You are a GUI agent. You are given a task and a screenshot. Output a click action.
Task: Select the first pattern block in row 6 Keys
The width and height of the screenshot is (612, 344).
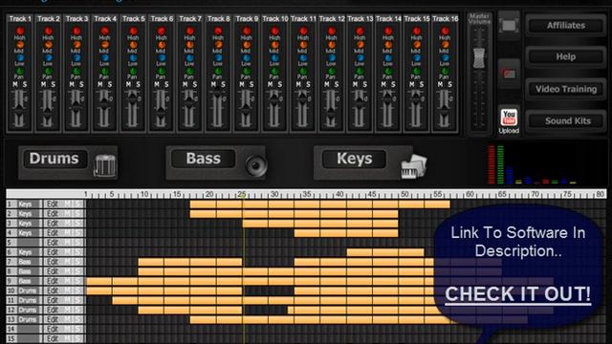(360, 252)
